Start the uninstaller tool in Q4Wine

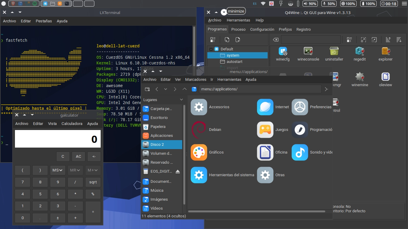(x=334, y=54)
